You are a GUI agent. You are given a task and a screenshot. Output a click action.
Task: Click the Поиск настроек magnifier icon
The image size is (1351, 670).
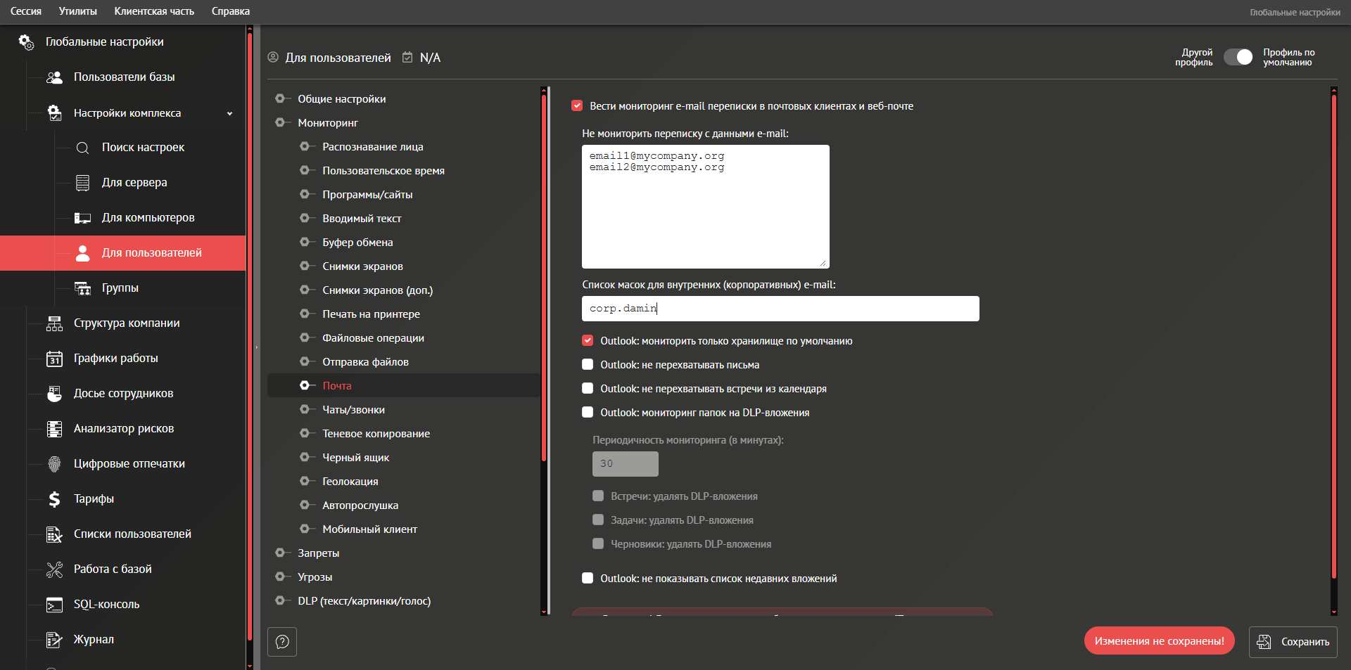point(82,148)
